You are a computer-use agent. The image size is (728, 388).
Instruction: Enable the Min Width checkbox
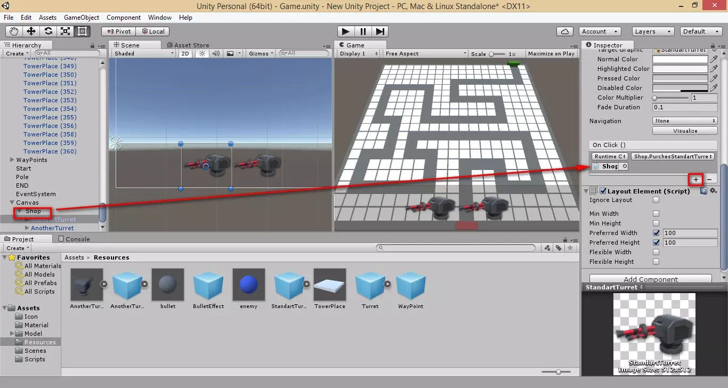click(x=656, y=214)
